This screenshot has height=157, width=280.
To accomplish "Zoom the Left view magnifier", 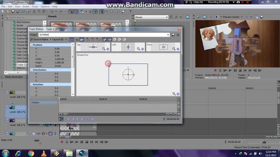I will pos(139,49).
